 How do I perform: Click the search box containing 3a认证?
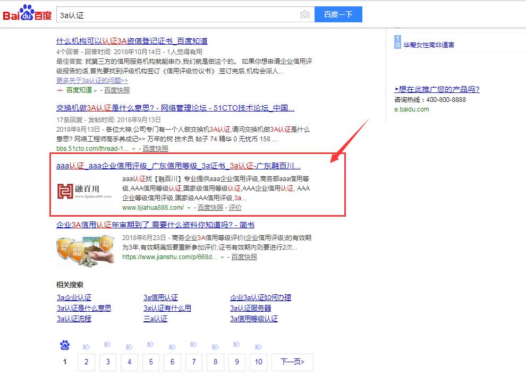point(175,15)
